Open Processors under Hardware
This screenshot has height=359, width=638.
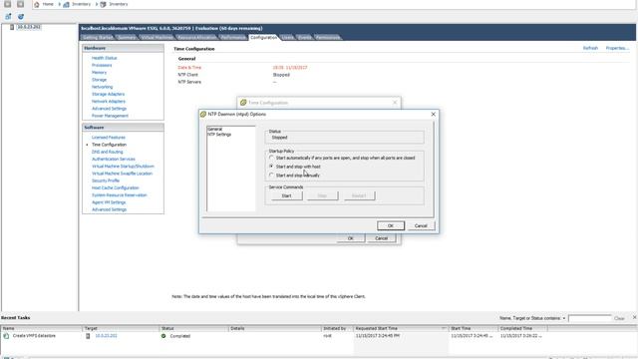coord(102,65)
